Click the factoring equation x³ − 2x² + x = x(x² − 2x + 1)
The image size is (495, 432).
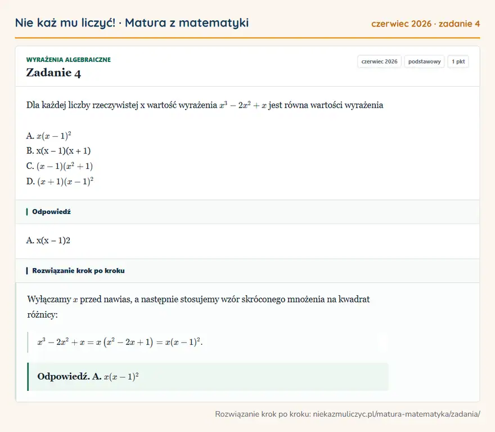[x=120, y=342]
